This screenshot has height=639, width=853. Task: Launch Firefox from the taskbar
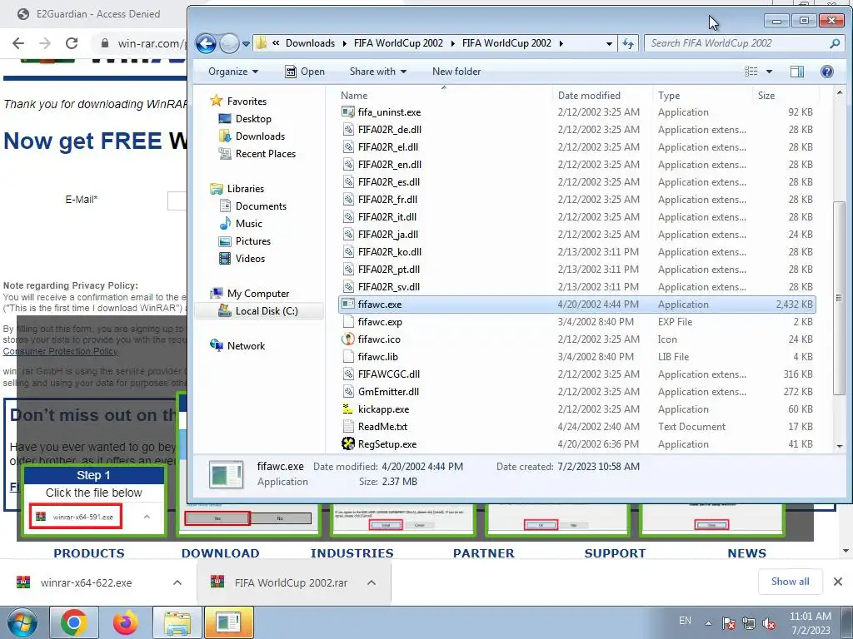[x=126, y=622]
